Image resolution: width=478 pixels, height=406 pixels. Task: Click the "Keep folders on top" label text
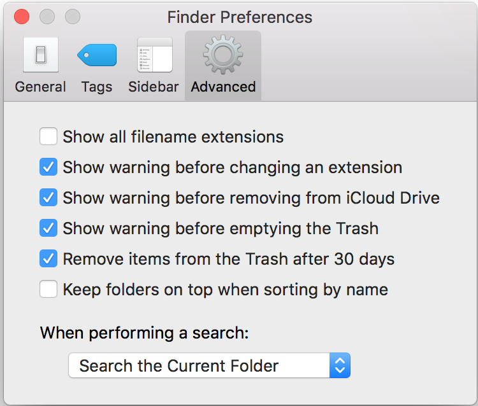tap(225, 290)
